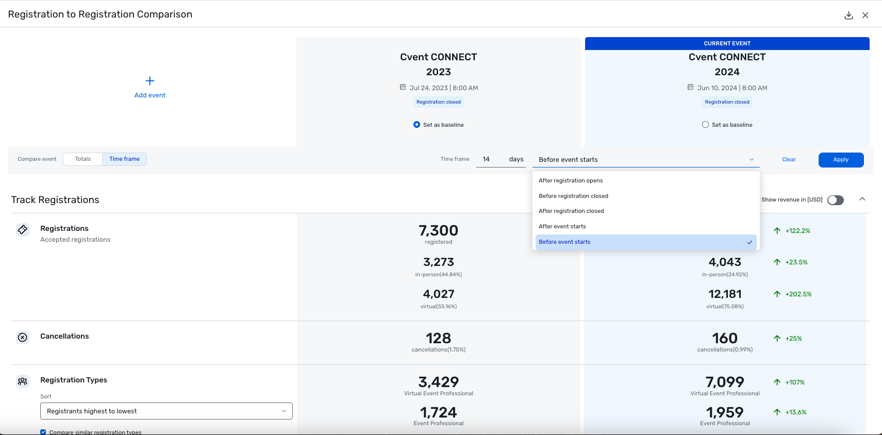Collapse the Track Registrations section
The image size is (882, 435).
[862, 199]
